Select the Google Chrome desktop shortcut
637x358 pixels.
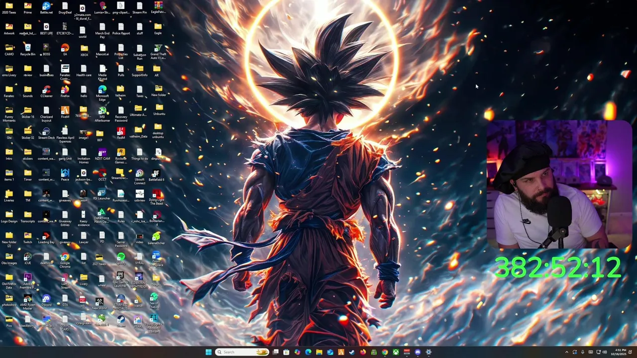coord(65,260)
